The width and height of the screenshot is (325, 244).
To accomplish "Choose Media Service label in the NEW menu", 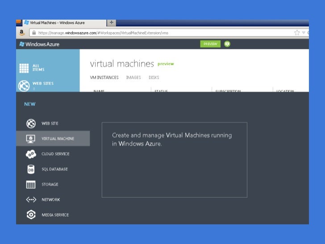I will point(55,215).
